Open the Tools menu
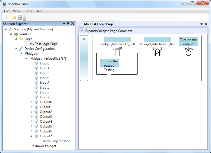 28,11
